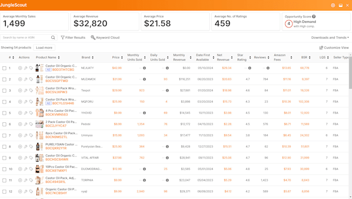Click the Texpot brand cell
The height and width of the screenshot is (199, 352).
[x=85, y=90]
